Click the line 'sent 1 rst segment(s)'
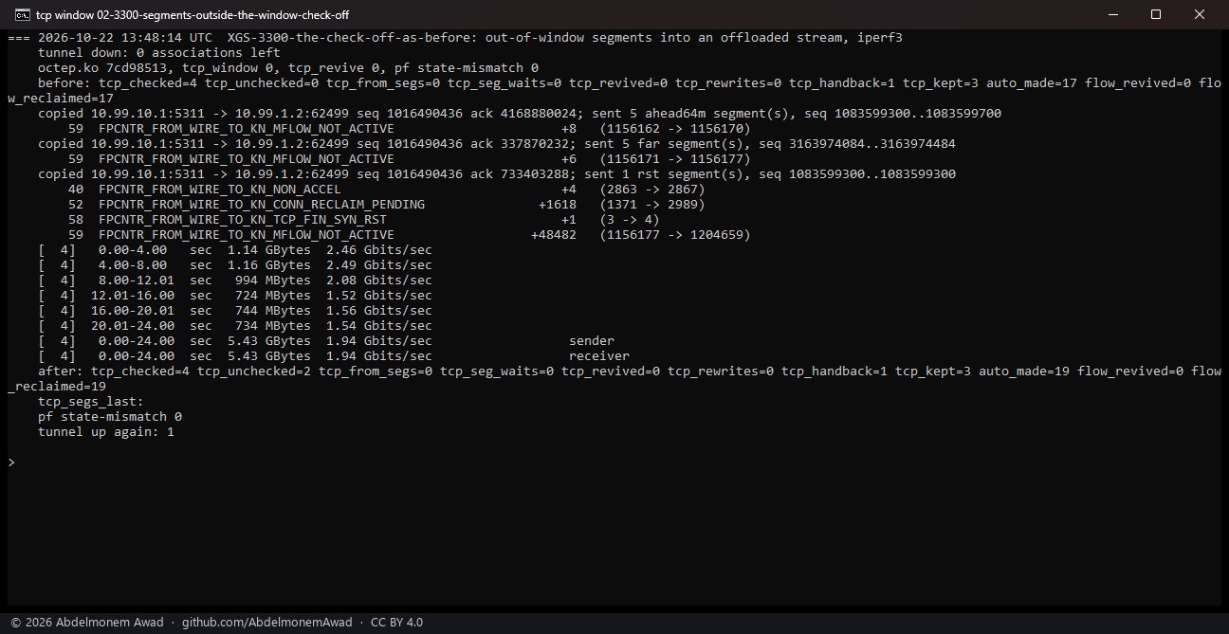The height and width of the screenshot is (634, 1229). coord(497,174)
